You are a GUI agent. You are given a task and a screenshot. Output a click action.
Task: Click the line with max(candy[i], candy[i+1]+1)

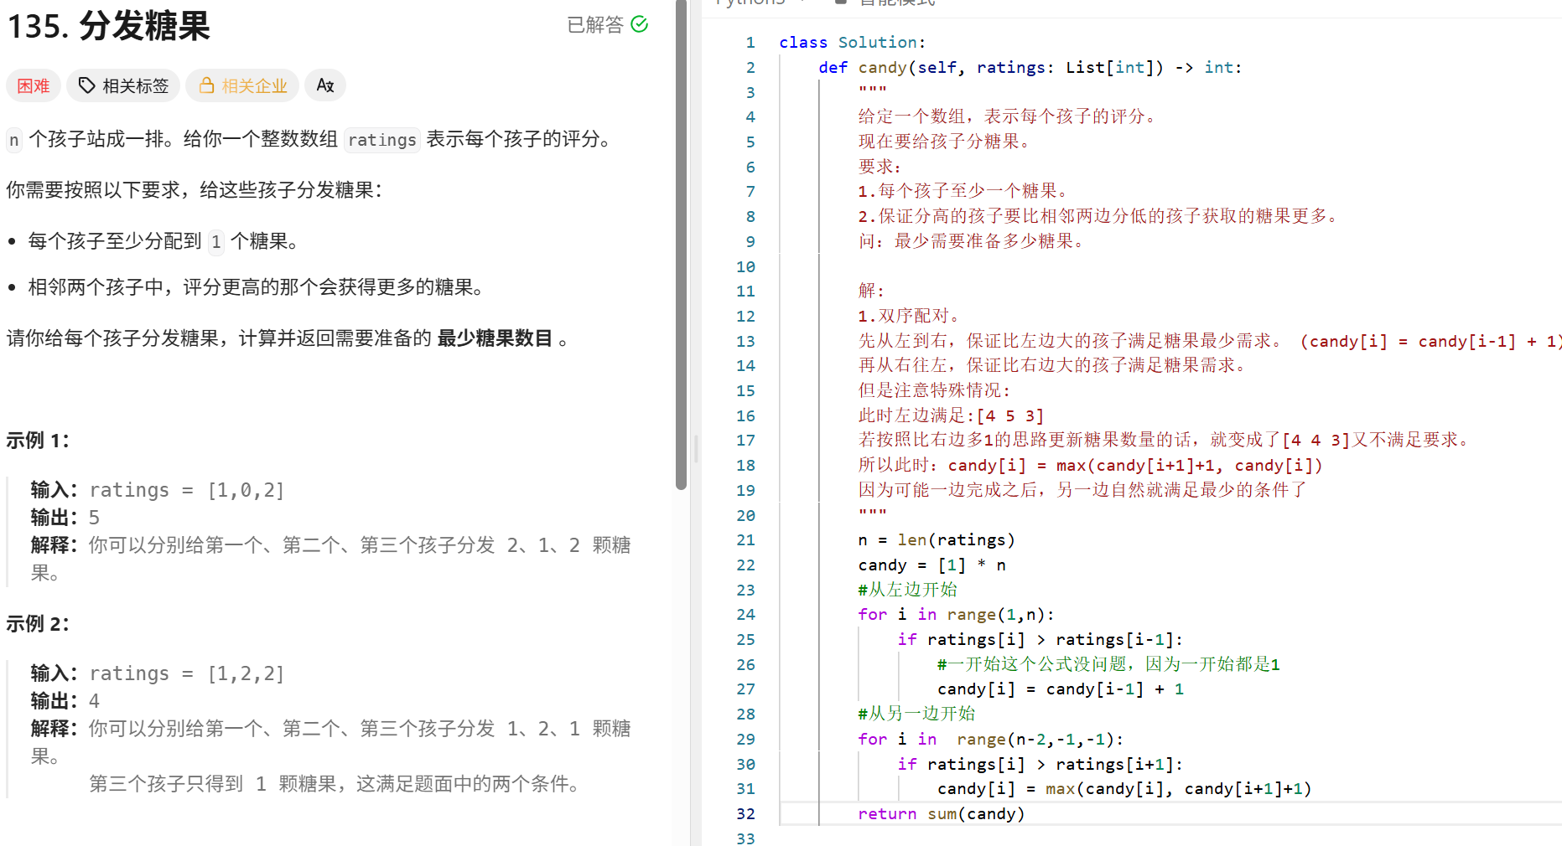click(1124, 789)
